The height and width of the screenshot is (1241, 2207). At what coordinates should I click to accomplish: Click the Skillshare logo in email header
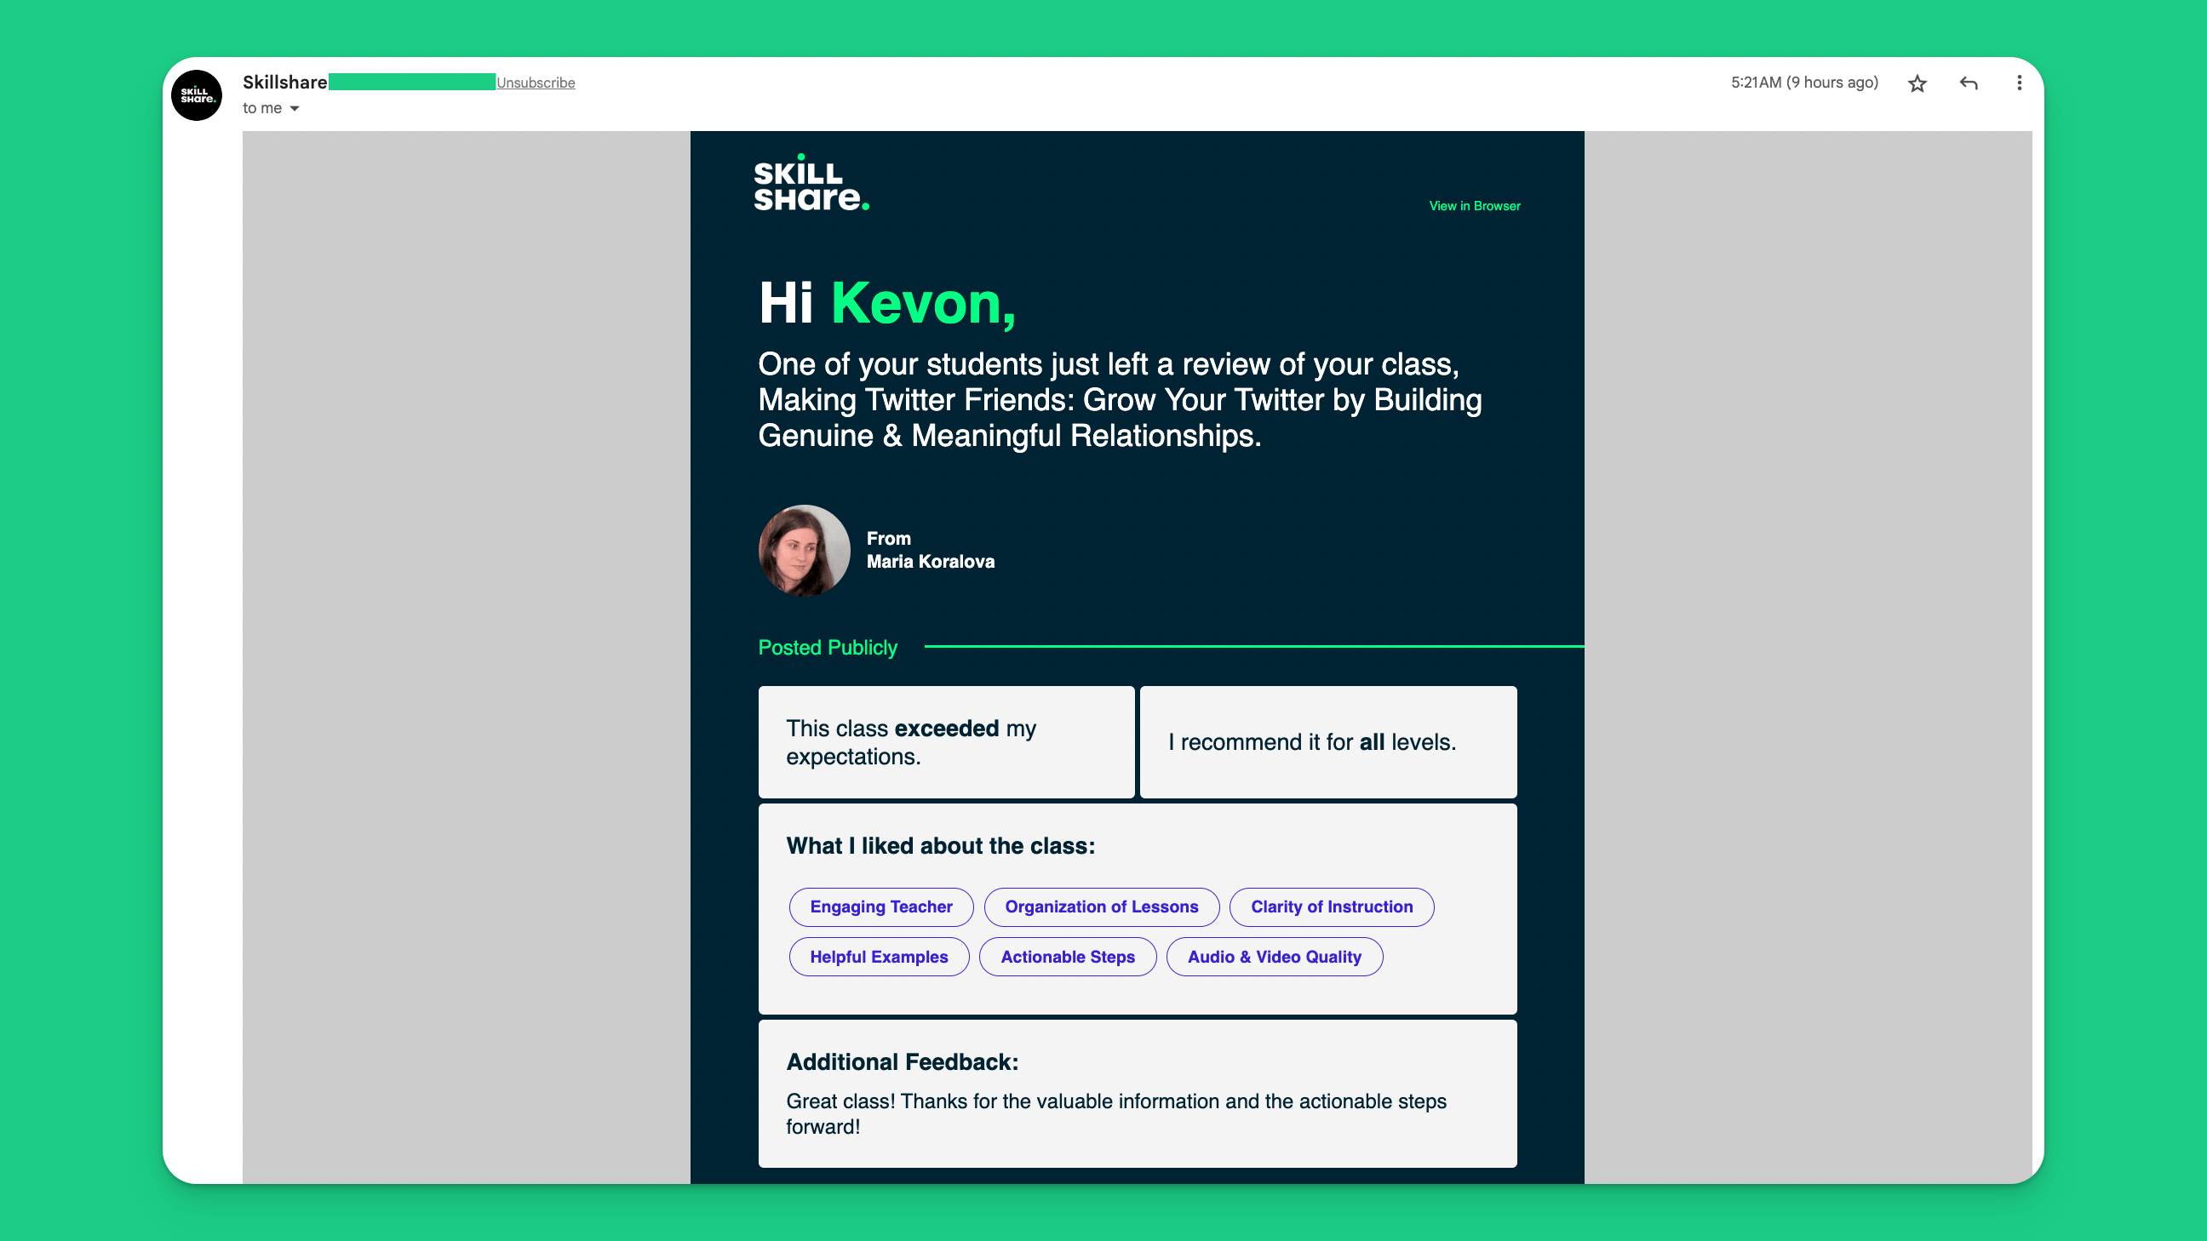click(x=811, y=183)
